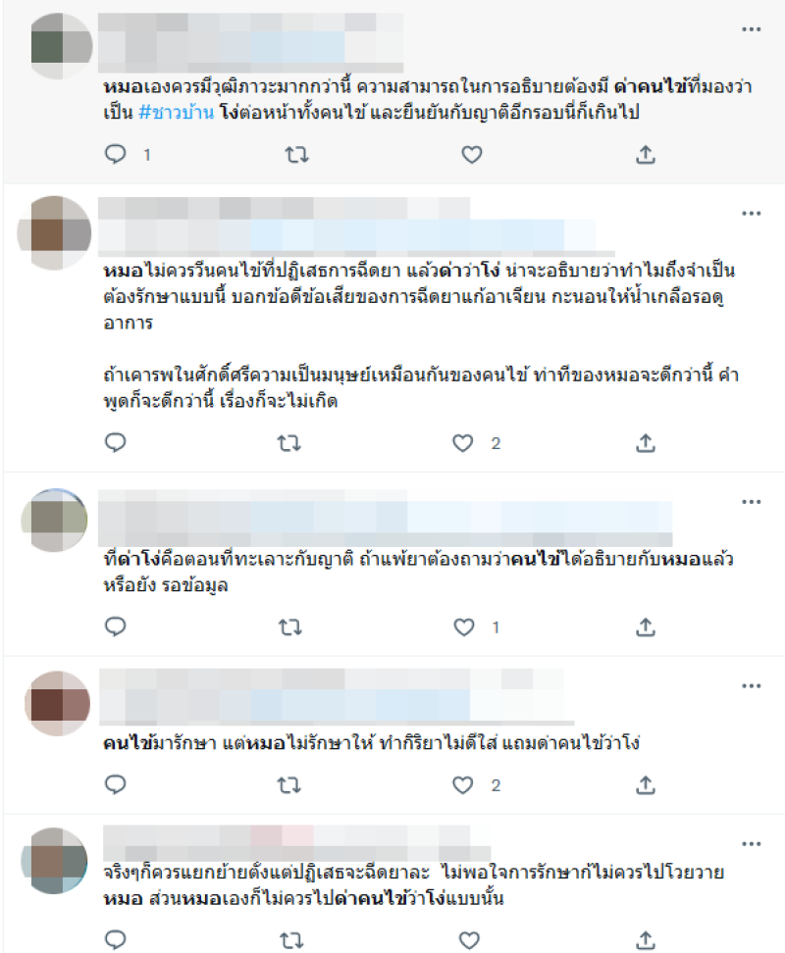
Task: Retweet the second tweet about หมอไม่ควรวีน
Action: point(288,443)
